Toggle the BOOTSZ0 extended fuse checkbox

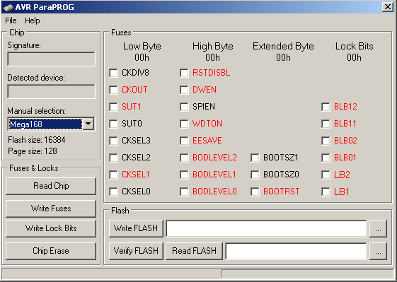pyautogui.click(x=255, y=175)
